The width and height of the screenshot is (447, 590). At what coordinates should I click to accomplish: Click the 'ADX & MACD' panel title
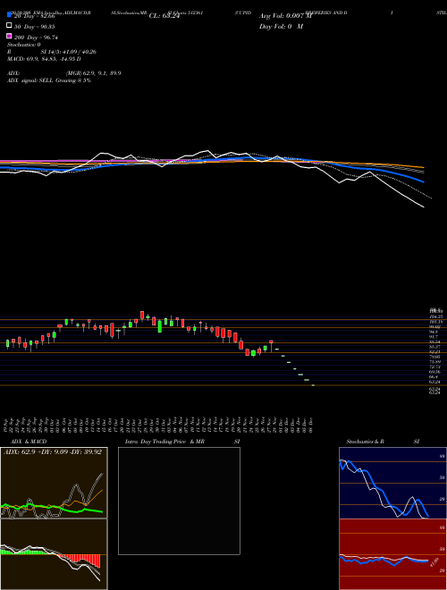click(29, 442)
